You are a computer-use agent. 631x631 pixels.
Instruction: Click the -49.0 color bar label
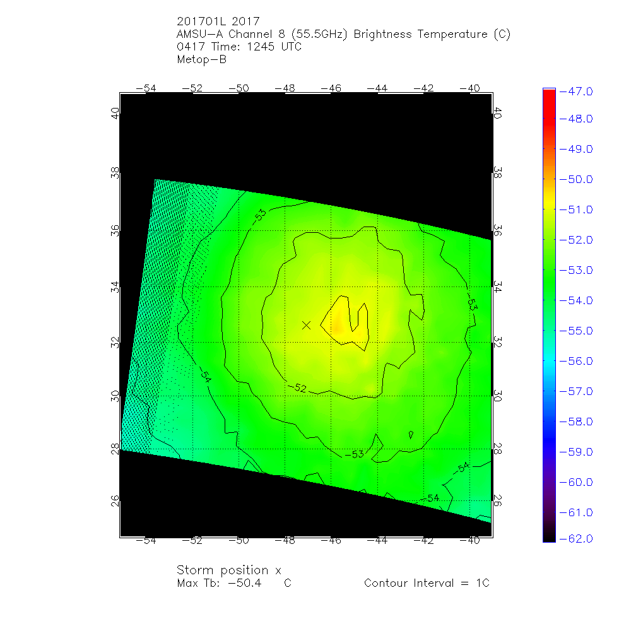point(576,149)
